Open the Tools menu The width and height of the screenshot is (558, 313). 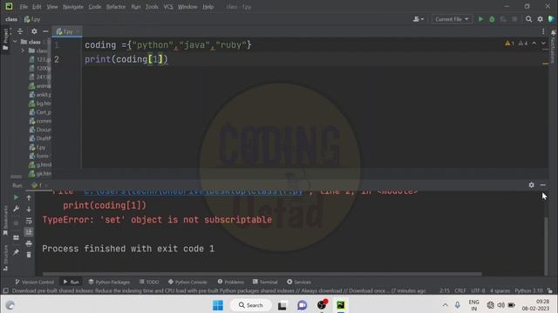click(152, 7)
